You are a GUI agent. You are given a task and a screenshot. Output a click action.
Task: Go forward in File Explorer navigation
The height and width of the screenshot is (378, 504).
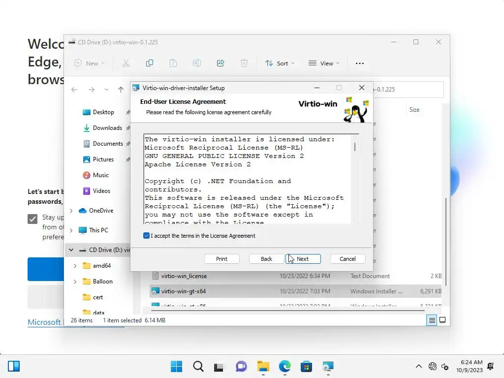pos(92,90)
